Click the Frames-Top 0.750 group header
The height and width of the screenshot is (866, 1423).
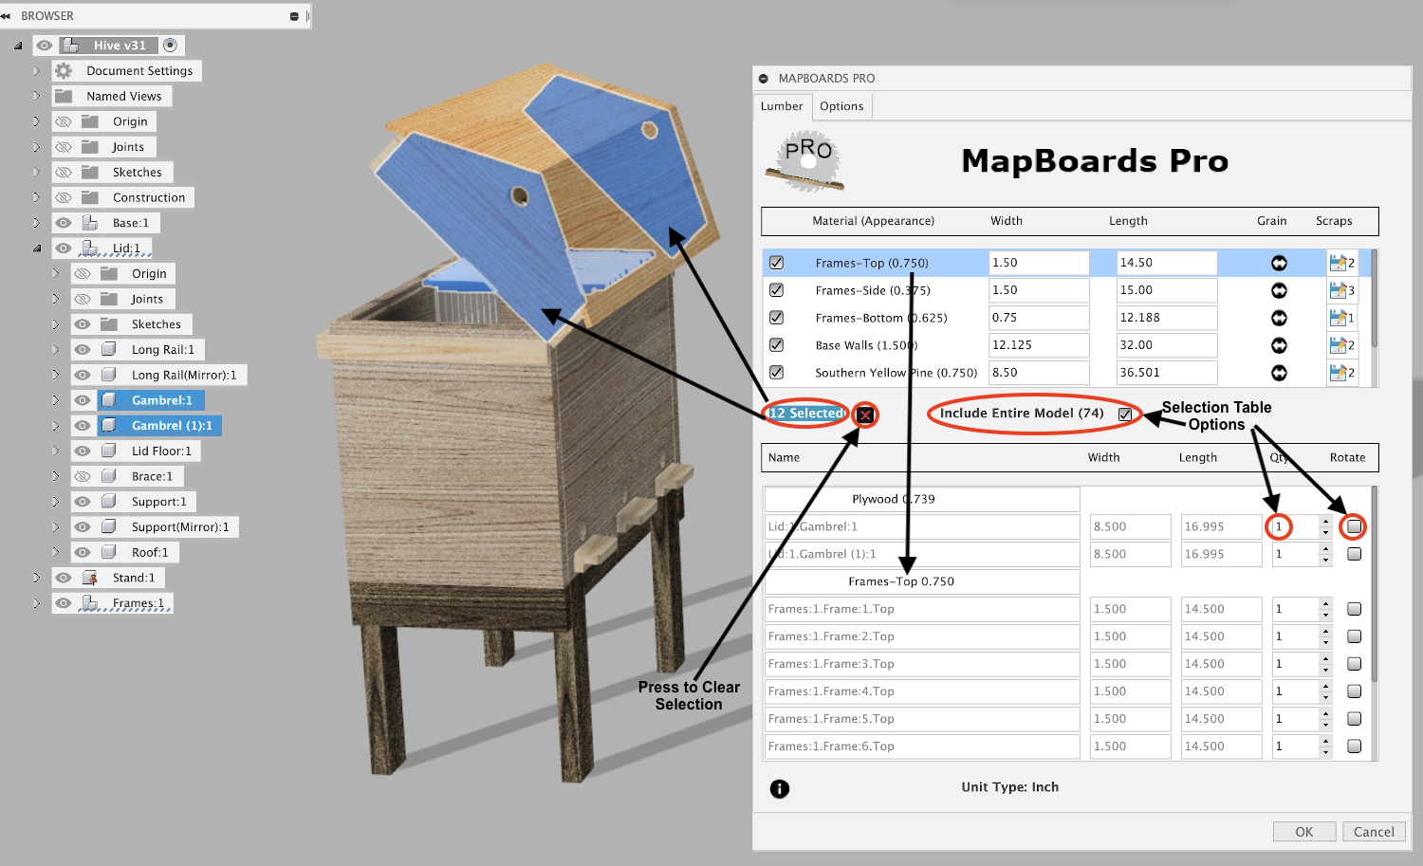coord(922,581)
